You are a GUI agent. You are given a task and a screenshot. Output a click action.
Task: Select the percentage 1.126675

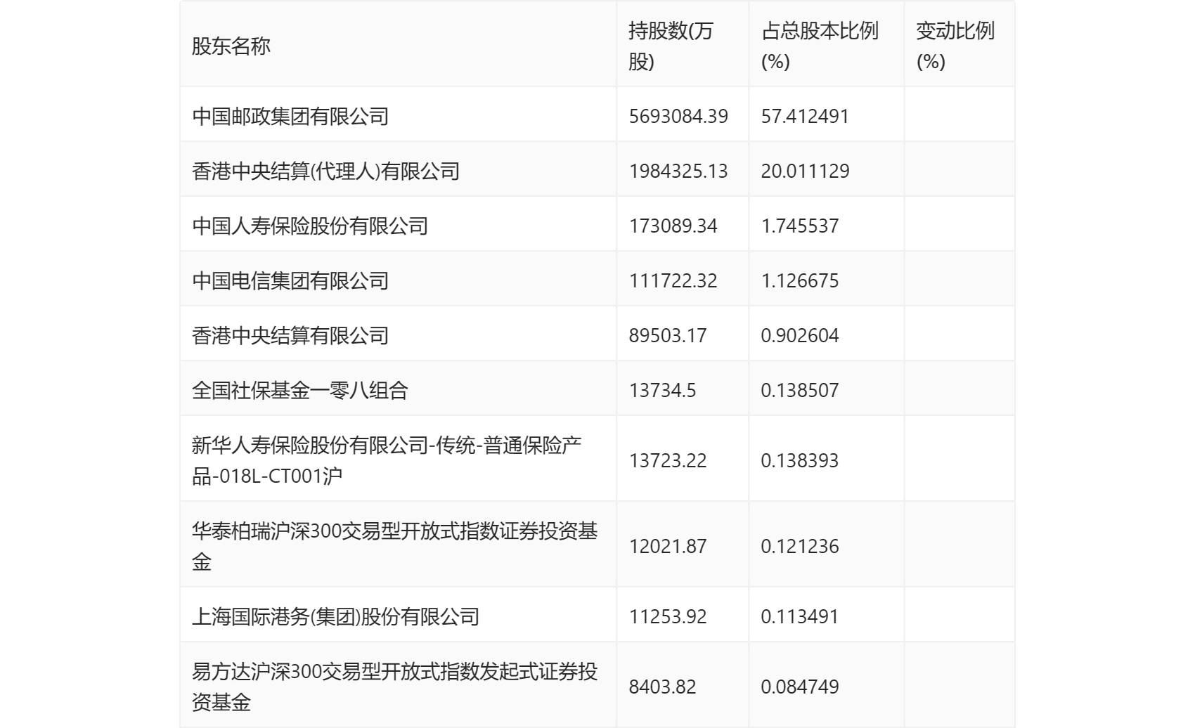pyautogui.click(x=800, y=280)
